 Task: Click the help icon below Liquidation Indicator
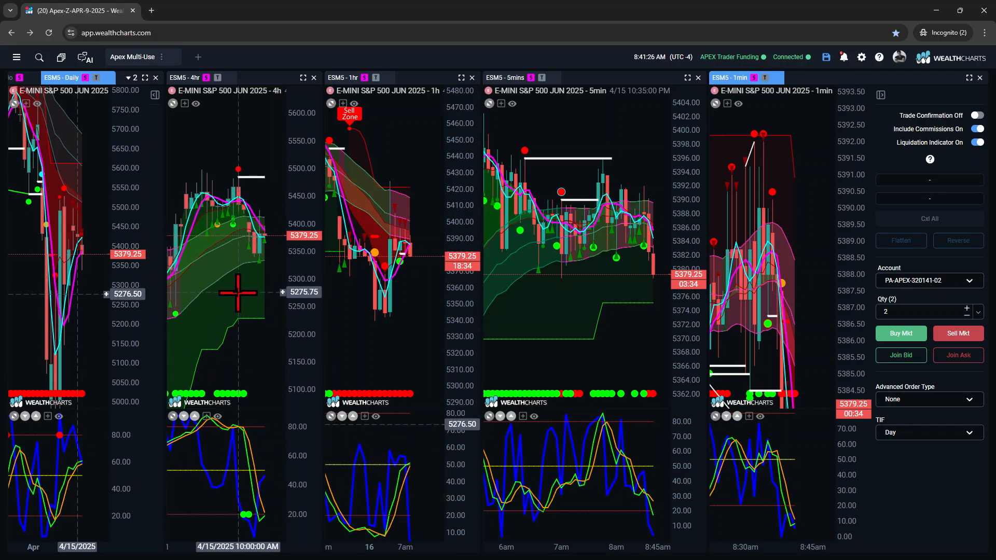coord(930,159)
